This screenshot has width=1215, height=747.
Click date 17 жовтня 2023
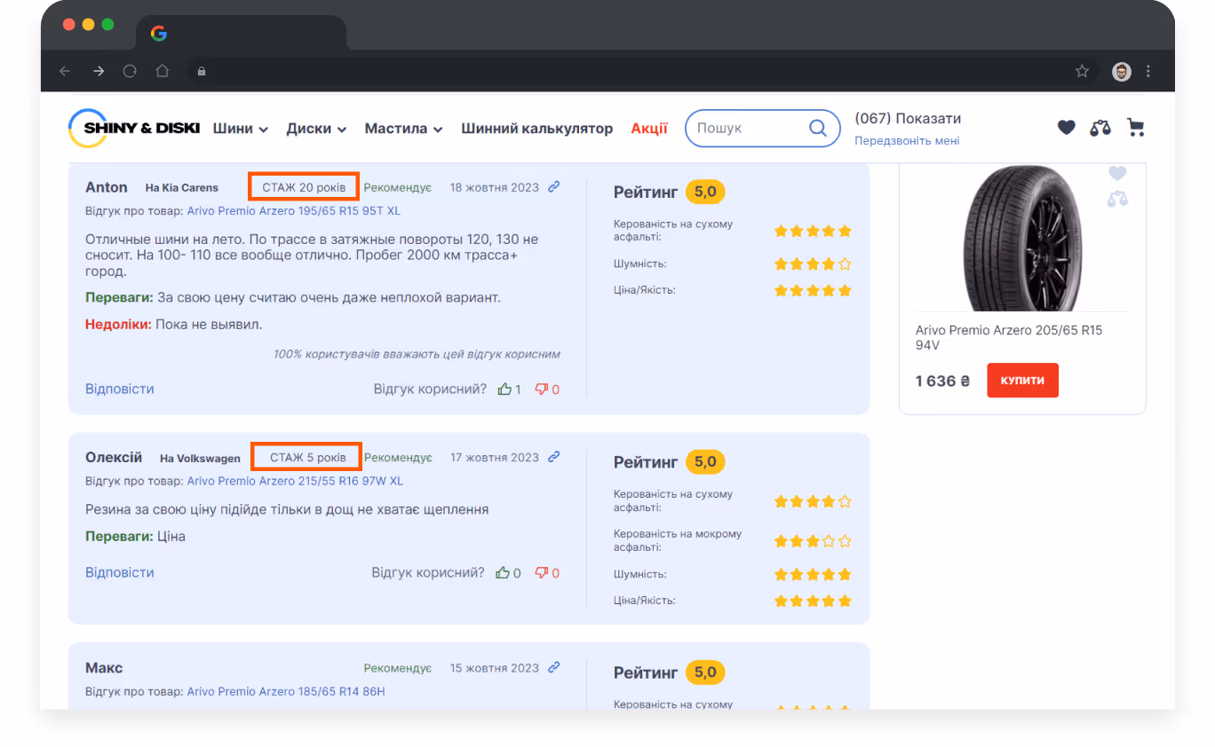click(x=495, y=458)
